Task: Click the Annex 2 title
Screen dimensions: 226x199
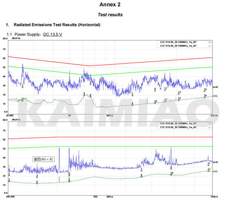Action: coord(113,5)
